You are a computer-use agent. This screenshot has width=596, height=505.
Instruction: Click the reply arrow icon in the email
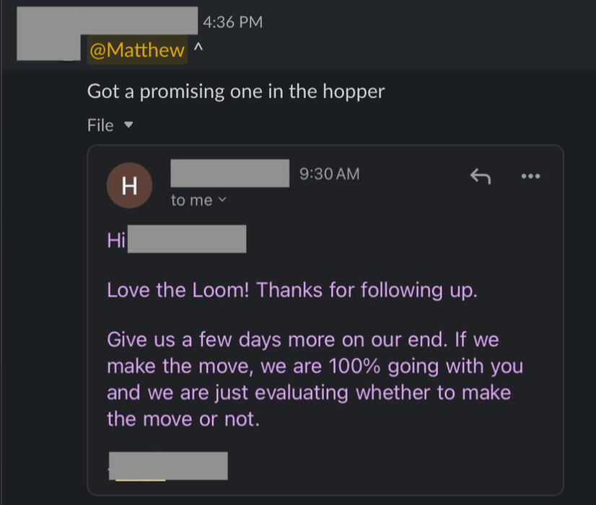point(481,175)
